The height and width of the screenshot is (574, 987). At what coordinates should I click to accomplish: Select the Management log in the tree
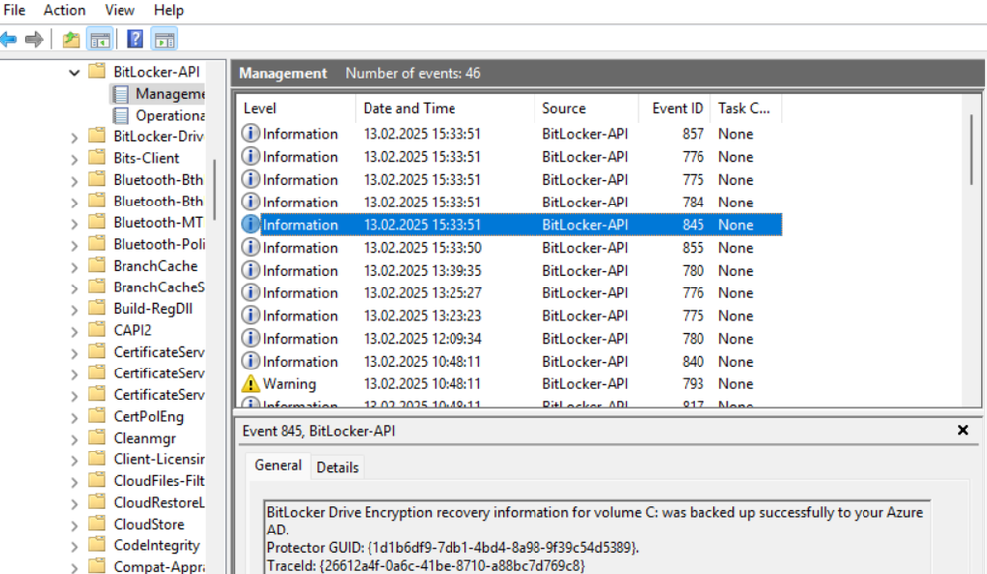coord(159,95)
